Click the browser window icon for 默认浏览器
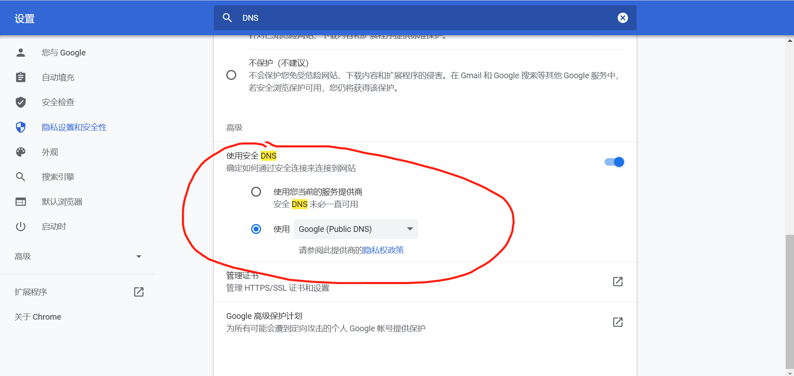Viewport: 794px width, 376px height. [x=21, y=202]
